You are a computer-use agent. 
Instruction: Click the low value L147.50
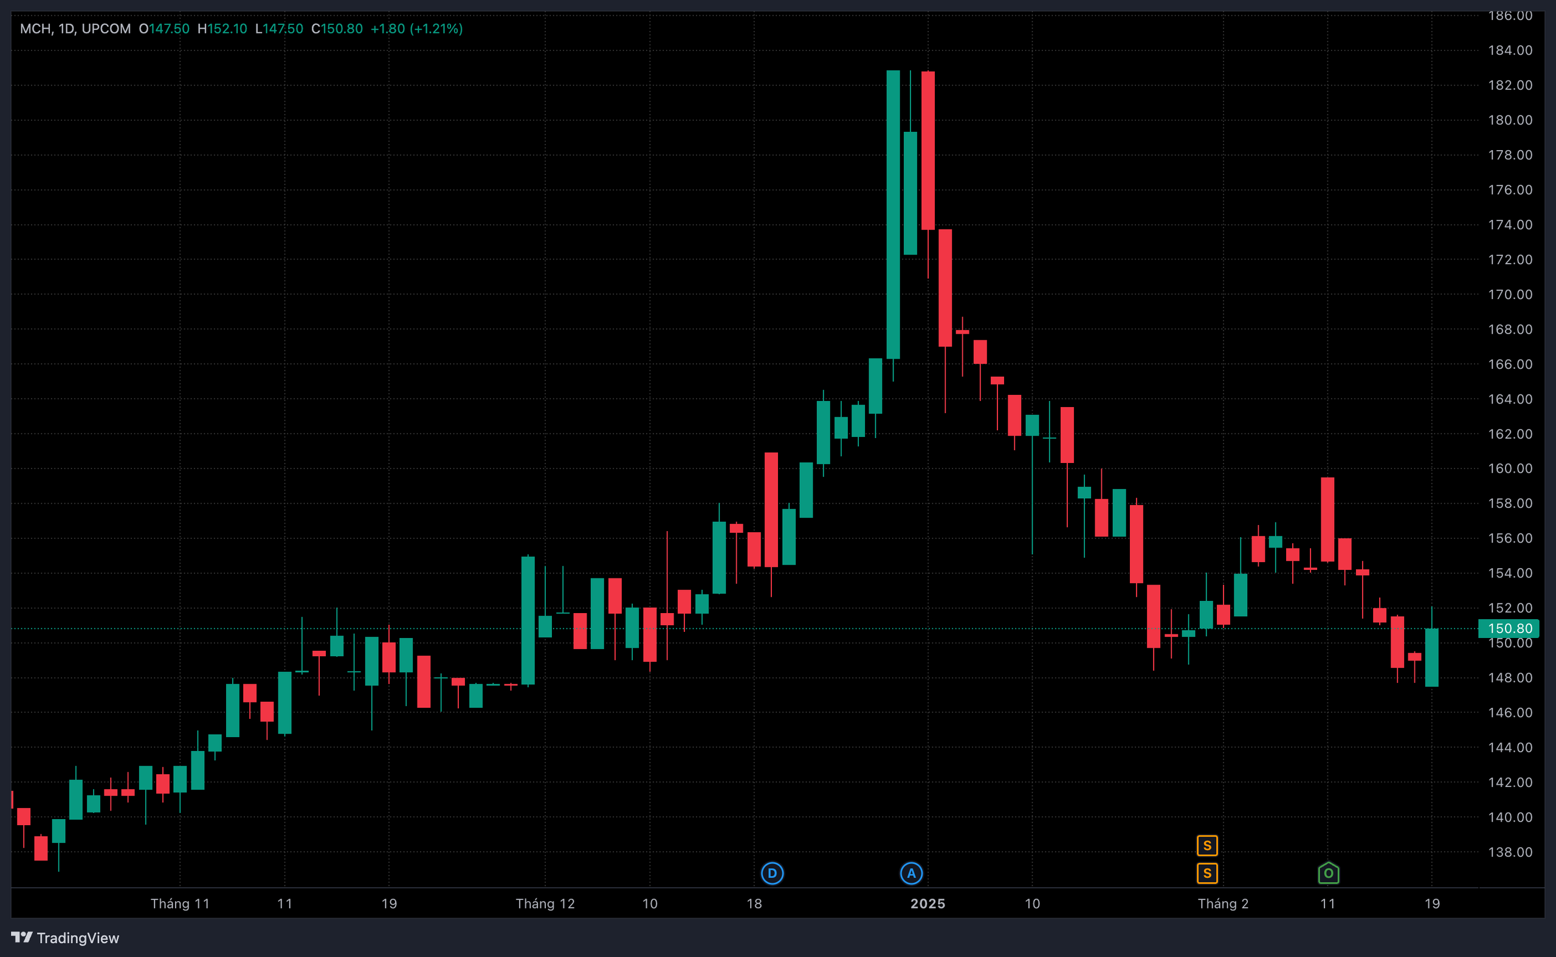[279, 29]
